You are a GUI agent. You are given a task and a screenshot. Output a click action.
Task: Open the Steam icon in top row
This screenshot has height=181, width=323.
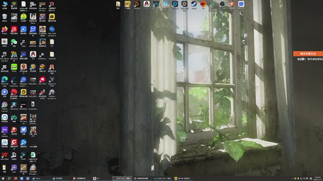pyautogui.click(x=194, y=5)
